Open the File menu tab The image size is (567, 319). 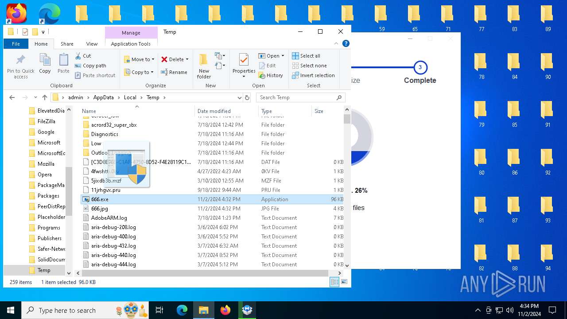pos(16,44)
